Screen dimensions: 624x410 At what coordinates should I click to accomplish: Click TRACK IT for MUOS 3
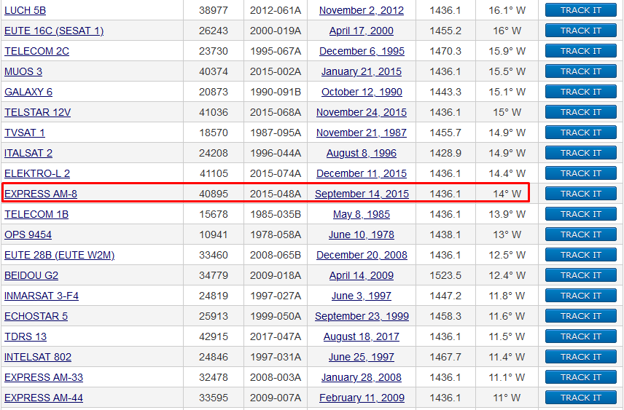pyautogui.click(x=580, y=71)
